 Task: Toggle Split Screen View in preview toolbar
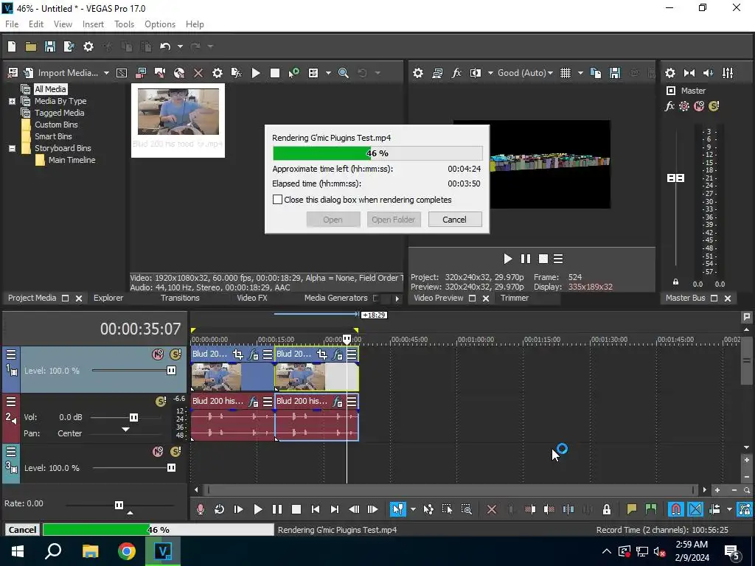click(x=476, y=73)
